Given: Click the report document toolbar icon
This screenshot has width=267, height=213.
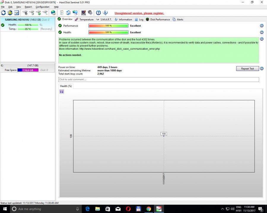Looking at the screenshot, I should point(62,13).
